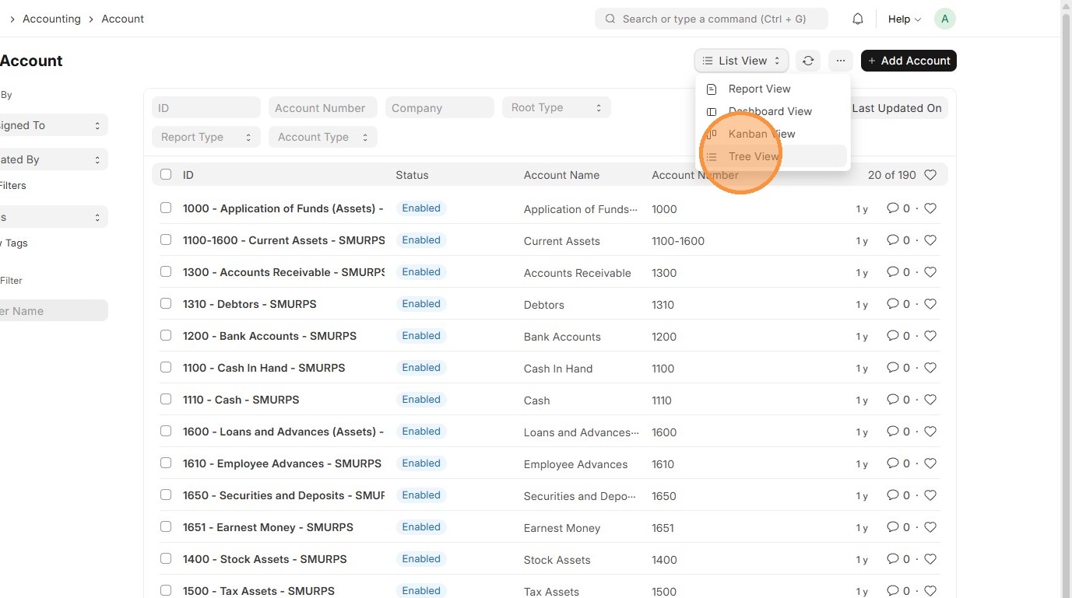
Task: Like the 1100 - Cash In Hand row
Action: pyautogui.click(x=930, y=368)
